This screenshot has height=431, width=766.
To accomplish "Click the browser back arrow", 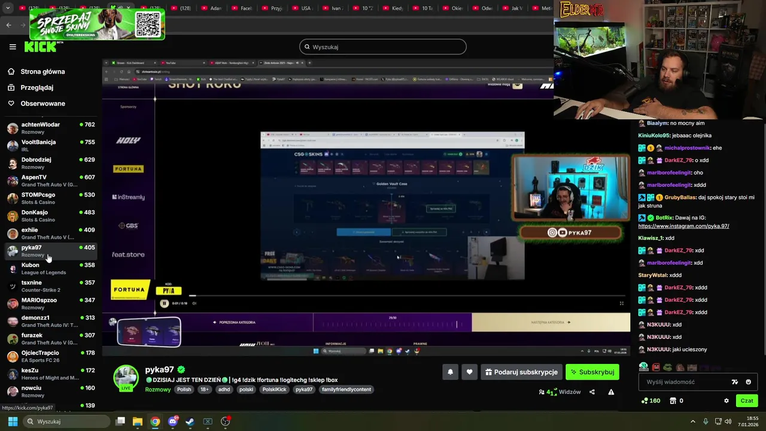I will (x=8, y=25).
